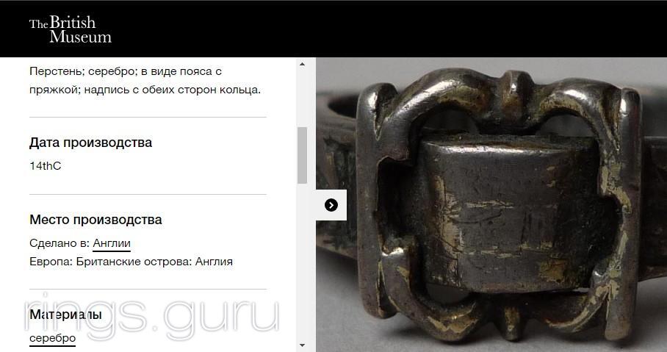Open the серебро material link

52,338
